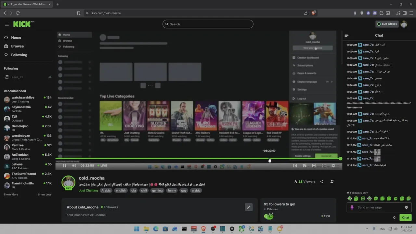416x234 pixels.
Task: Open the browser extensions puzzle icon
Action: (x=381, y=13)
